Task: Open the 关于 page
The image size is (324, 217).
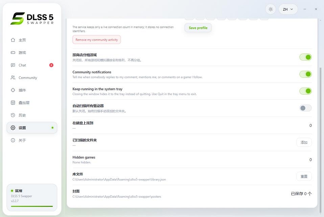Action: pyautogui.click(x=32, y=140)
